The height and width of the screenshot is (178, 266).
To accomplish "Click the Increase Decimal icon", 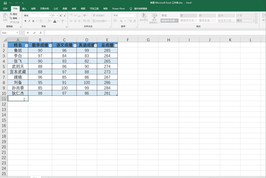I will [x=130, y=21].
